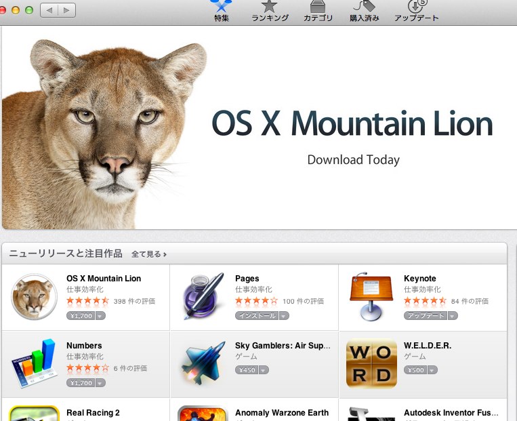Screen dimensions: 517x421
Task: Open the OS X Mountain Lion app icon
Action: click(x=34, y=297)
